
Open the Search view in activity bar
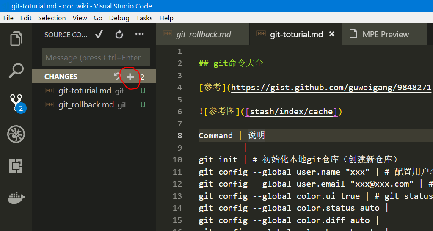click(x=16, y=71)
